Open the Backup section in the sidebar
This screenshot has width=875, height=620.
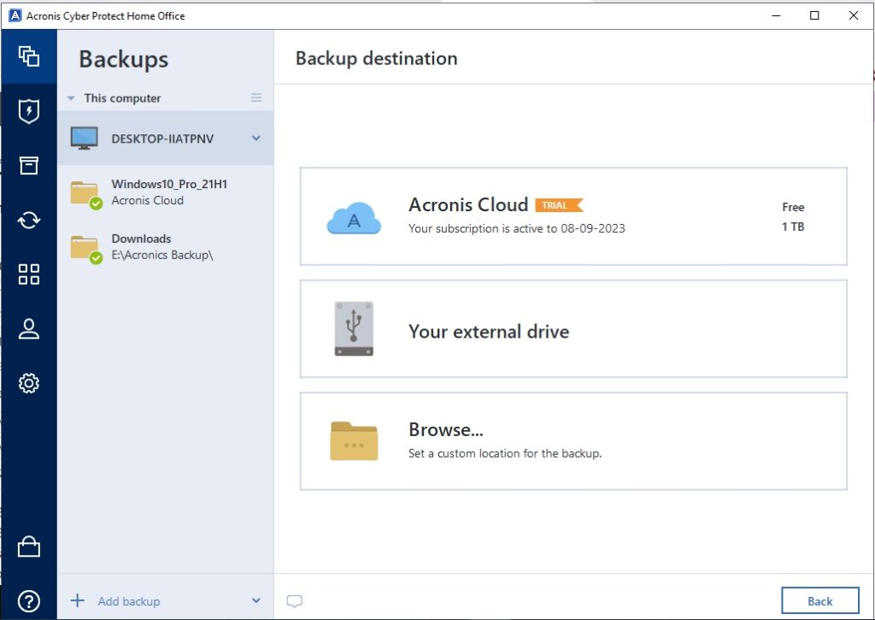[28, 56]
